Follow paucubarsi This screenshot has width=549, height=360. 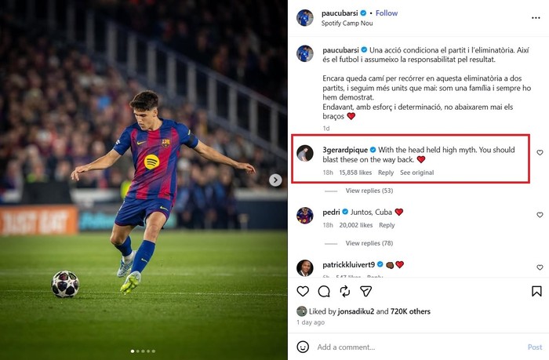click(387, 13)
